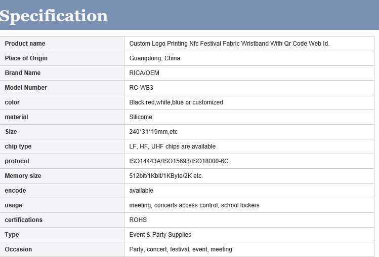Screen dimensions: 379x257
Task: Click the Place of Origin label
Action: [26, 58]
